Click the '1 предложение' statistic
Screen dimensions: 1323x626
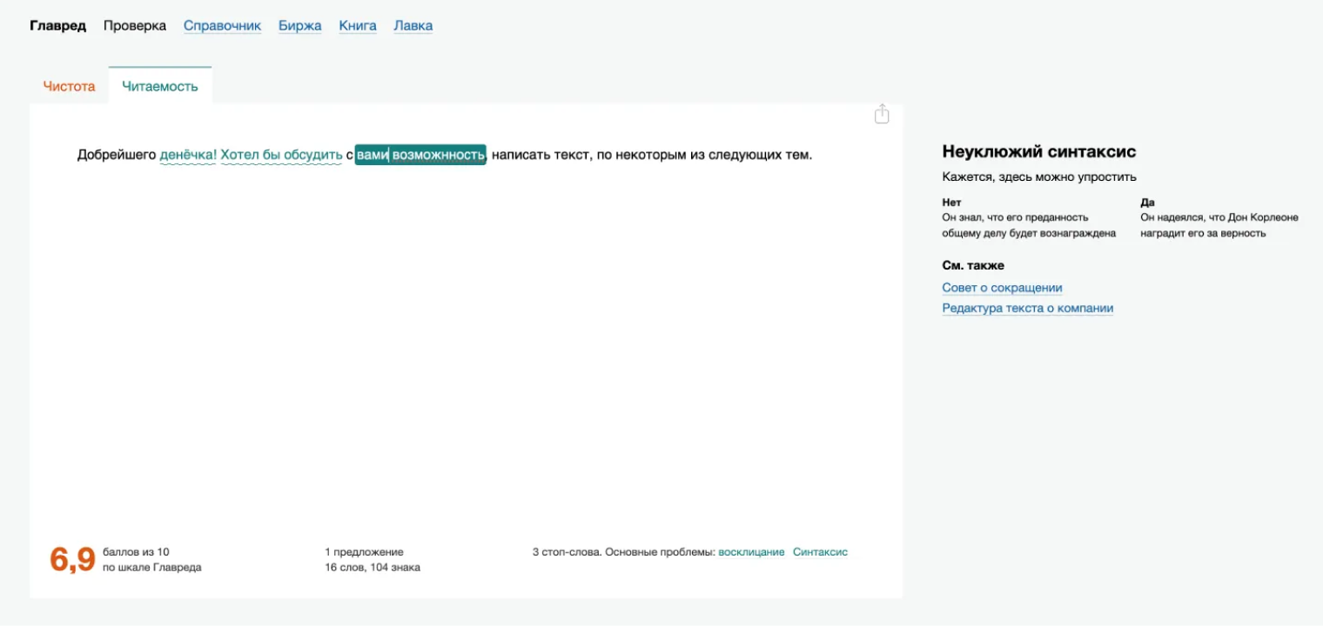[364, 552]
